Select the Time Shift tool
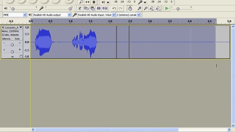Screen dimensions: 235x132 [87, 2]
